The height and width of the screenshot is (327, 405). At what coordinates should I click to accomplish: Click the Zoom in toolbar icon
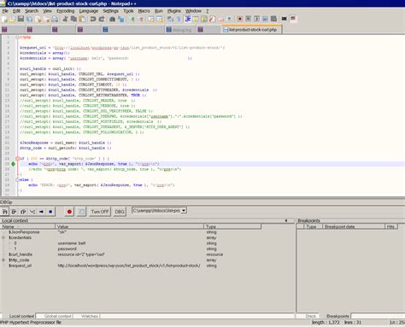pos(132,19)
